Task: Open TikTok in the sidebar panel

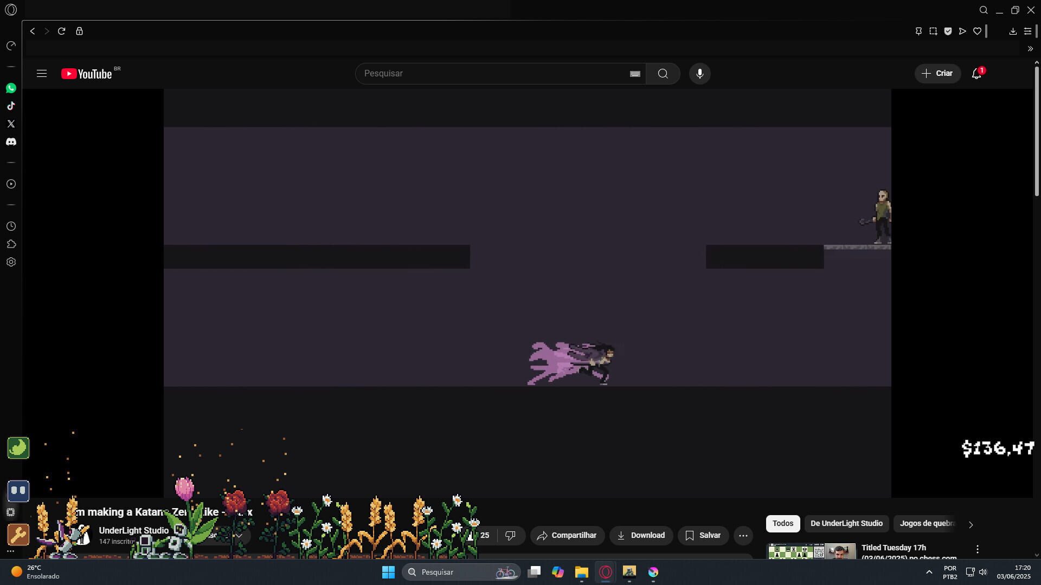Action: (11, 106)
